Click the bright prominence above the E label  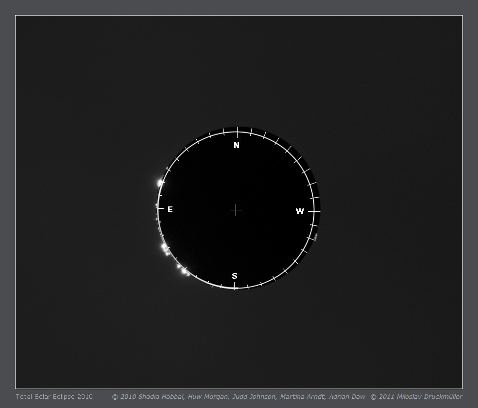coord(159,183)
